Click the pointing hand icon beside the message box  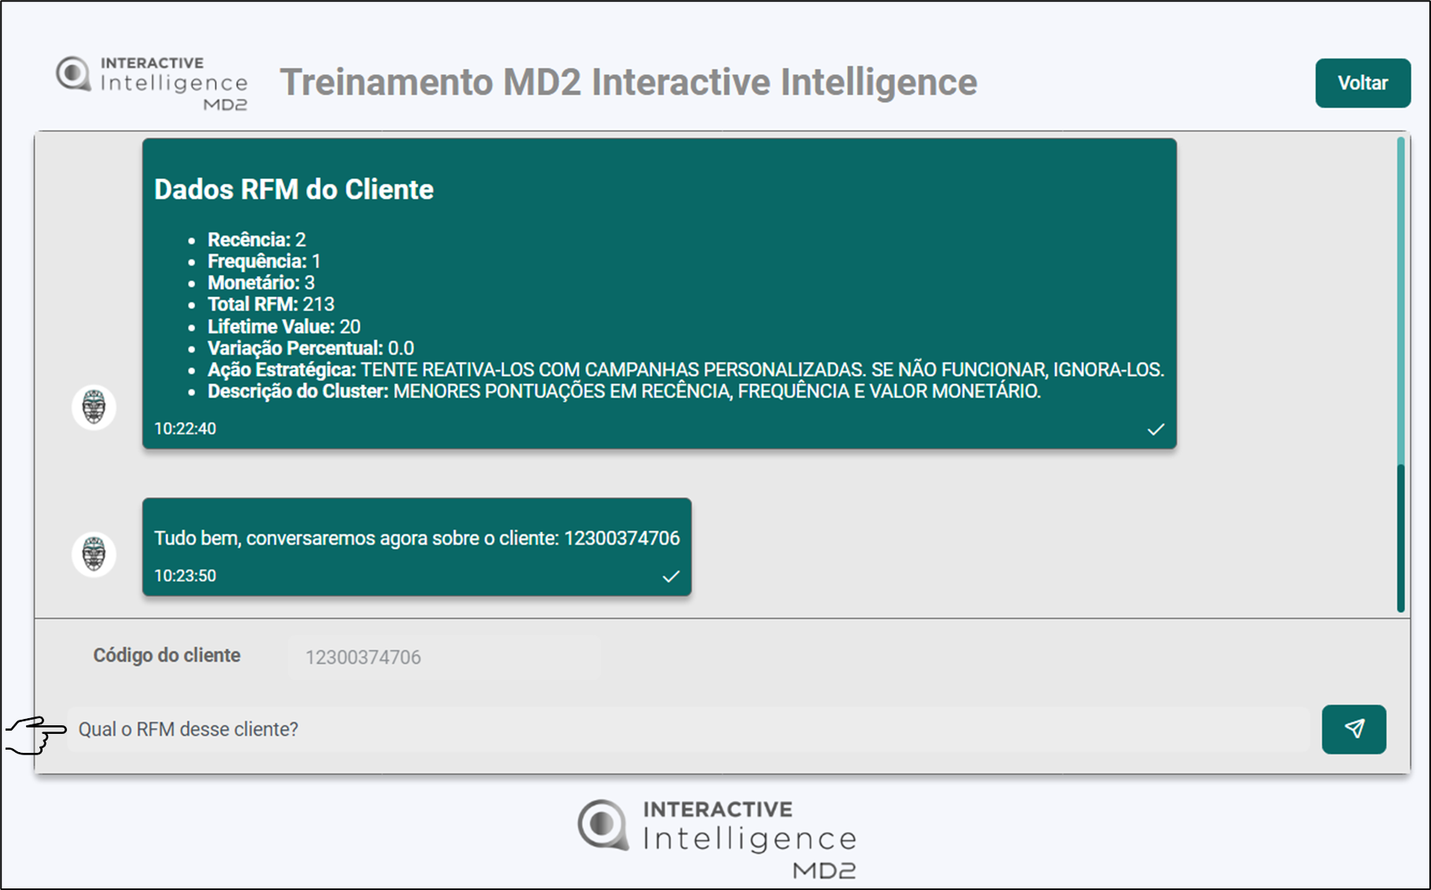click(36, 735)
